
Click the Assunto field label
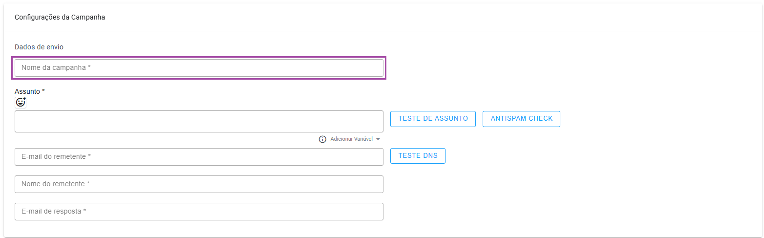pyautogui.click(x=27, y=91)
